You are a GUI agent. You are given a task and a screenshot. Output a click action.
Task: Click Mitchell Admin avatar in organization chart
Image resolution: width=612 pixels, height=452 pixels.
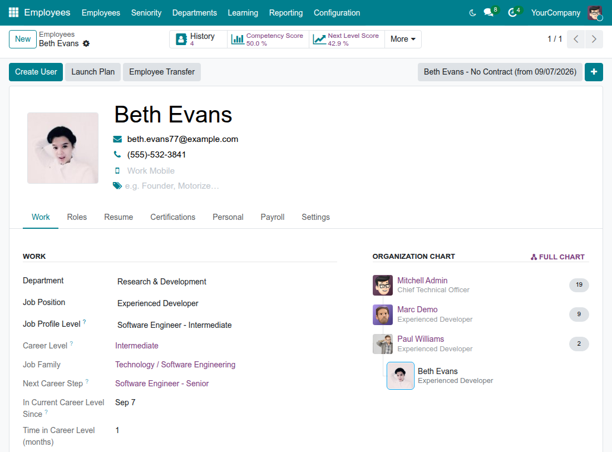coord(383,285)
